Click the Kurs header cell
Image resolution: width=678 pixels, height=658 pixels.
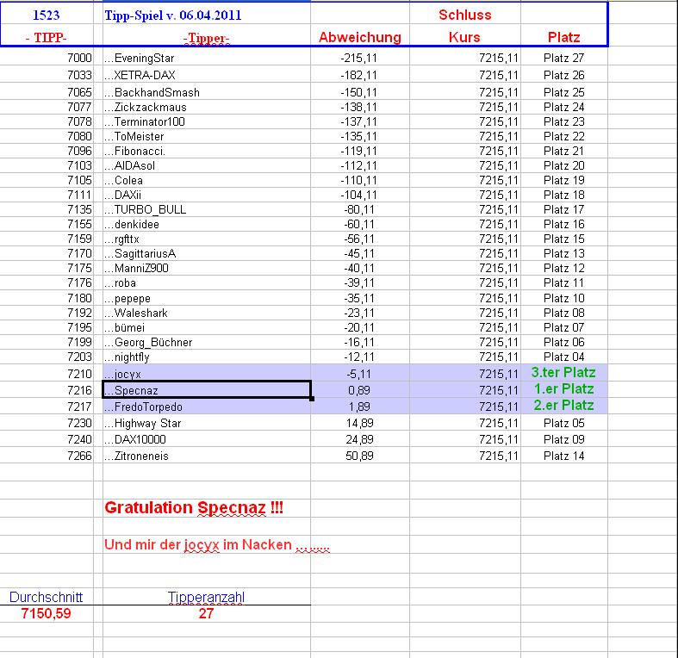(x=465, y=37)
